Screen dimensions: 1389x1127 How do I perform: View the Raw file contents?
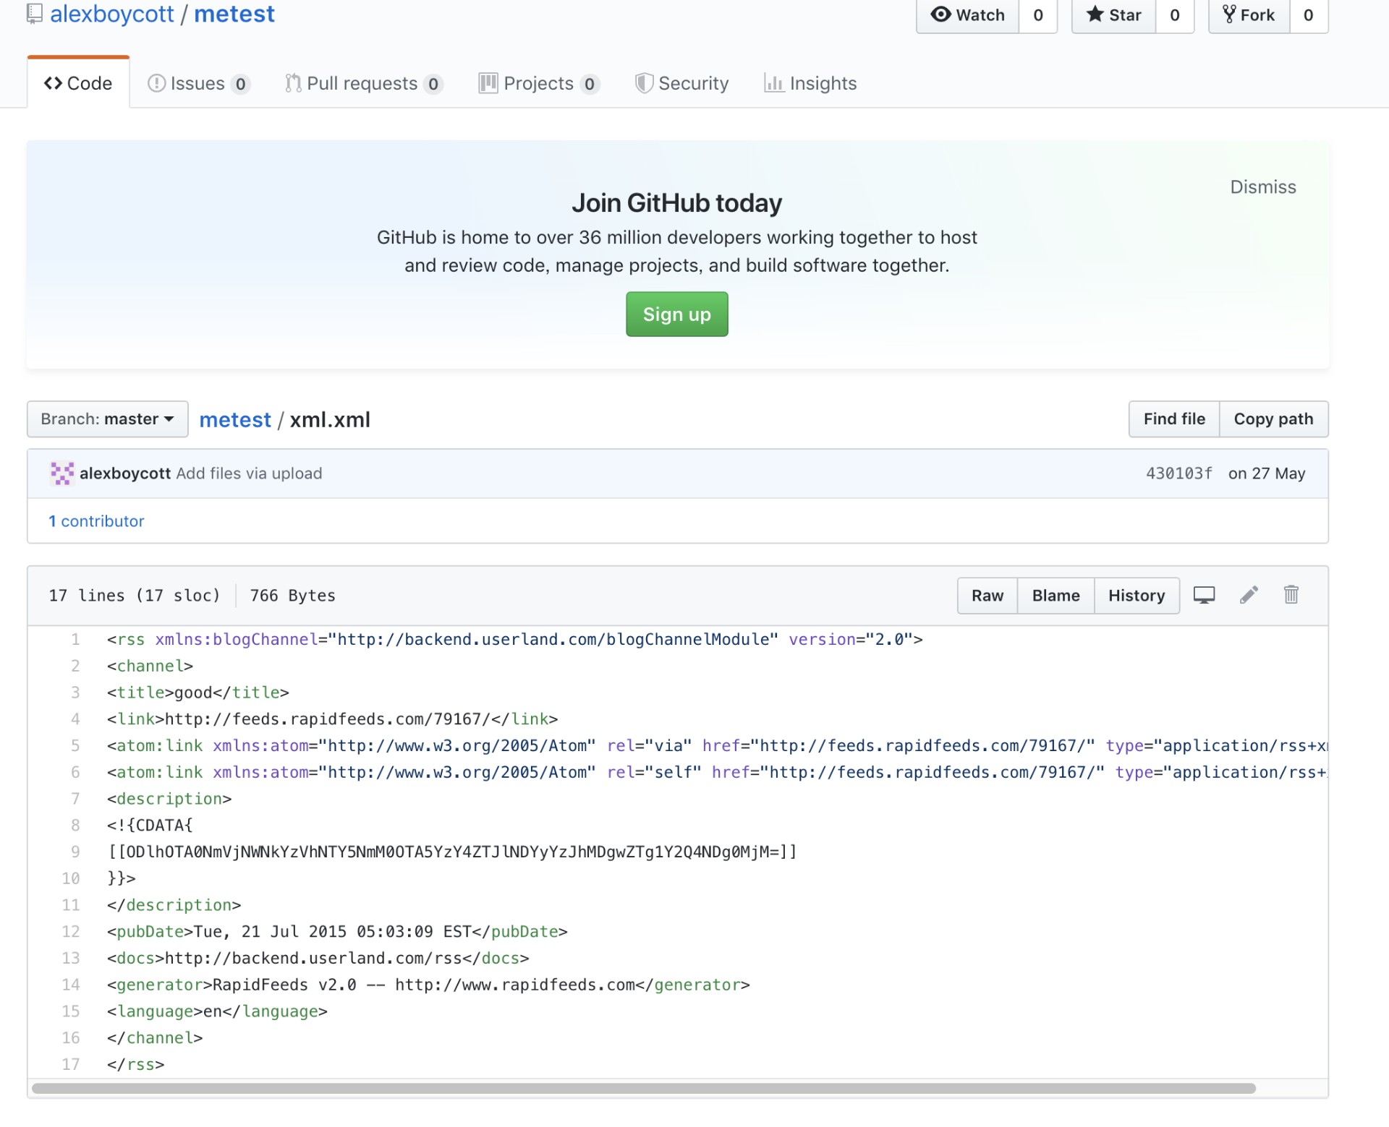coord(987,596)
